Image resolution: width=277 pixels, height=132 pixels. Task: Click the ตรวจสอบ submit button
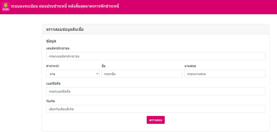click(x=155, y=120)
